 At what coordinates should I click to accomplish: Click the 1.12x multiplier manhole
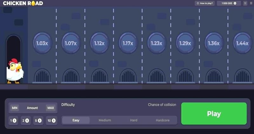coord(99,43)
